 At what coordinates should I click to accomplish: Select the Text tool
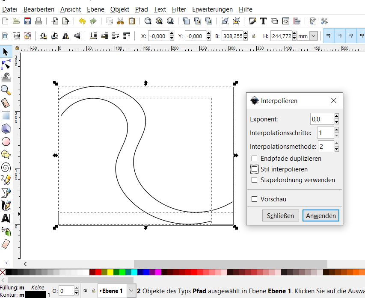click(6, 218)
